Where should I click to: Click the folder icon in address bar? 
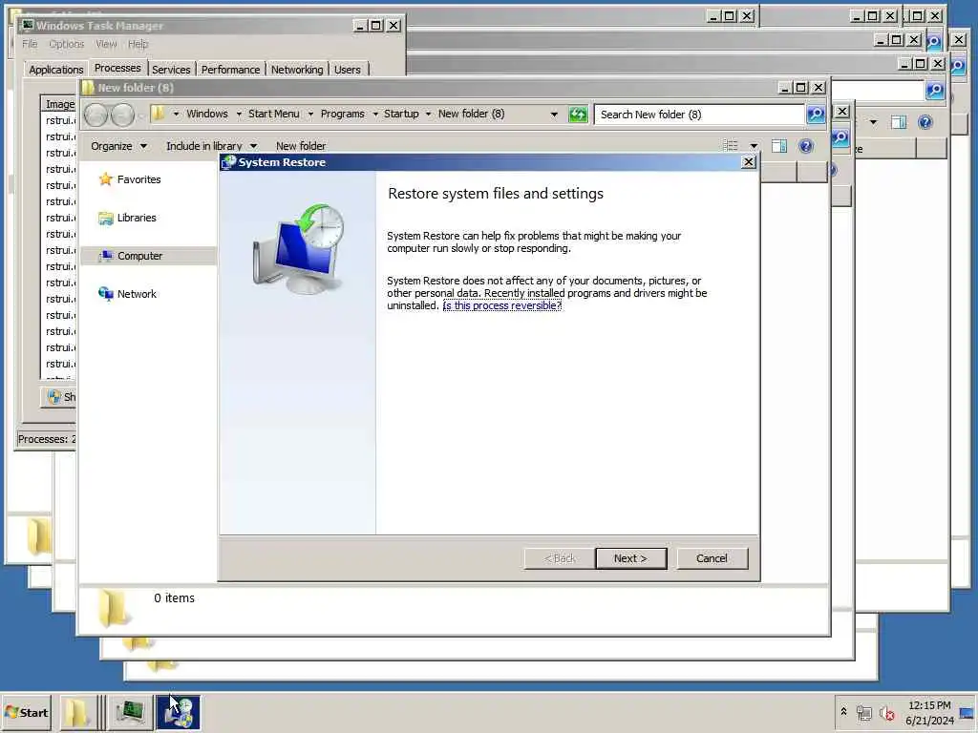click(x=159, y=114)
